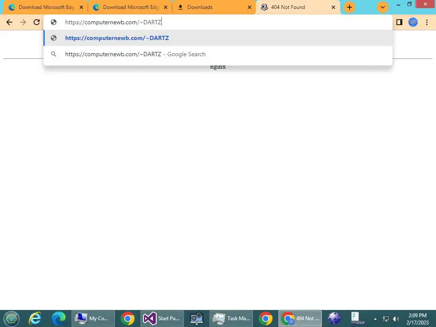
Task: Launch Internet Explorer from taskbar
Action: pyautogui.click(x=35, y=318)
